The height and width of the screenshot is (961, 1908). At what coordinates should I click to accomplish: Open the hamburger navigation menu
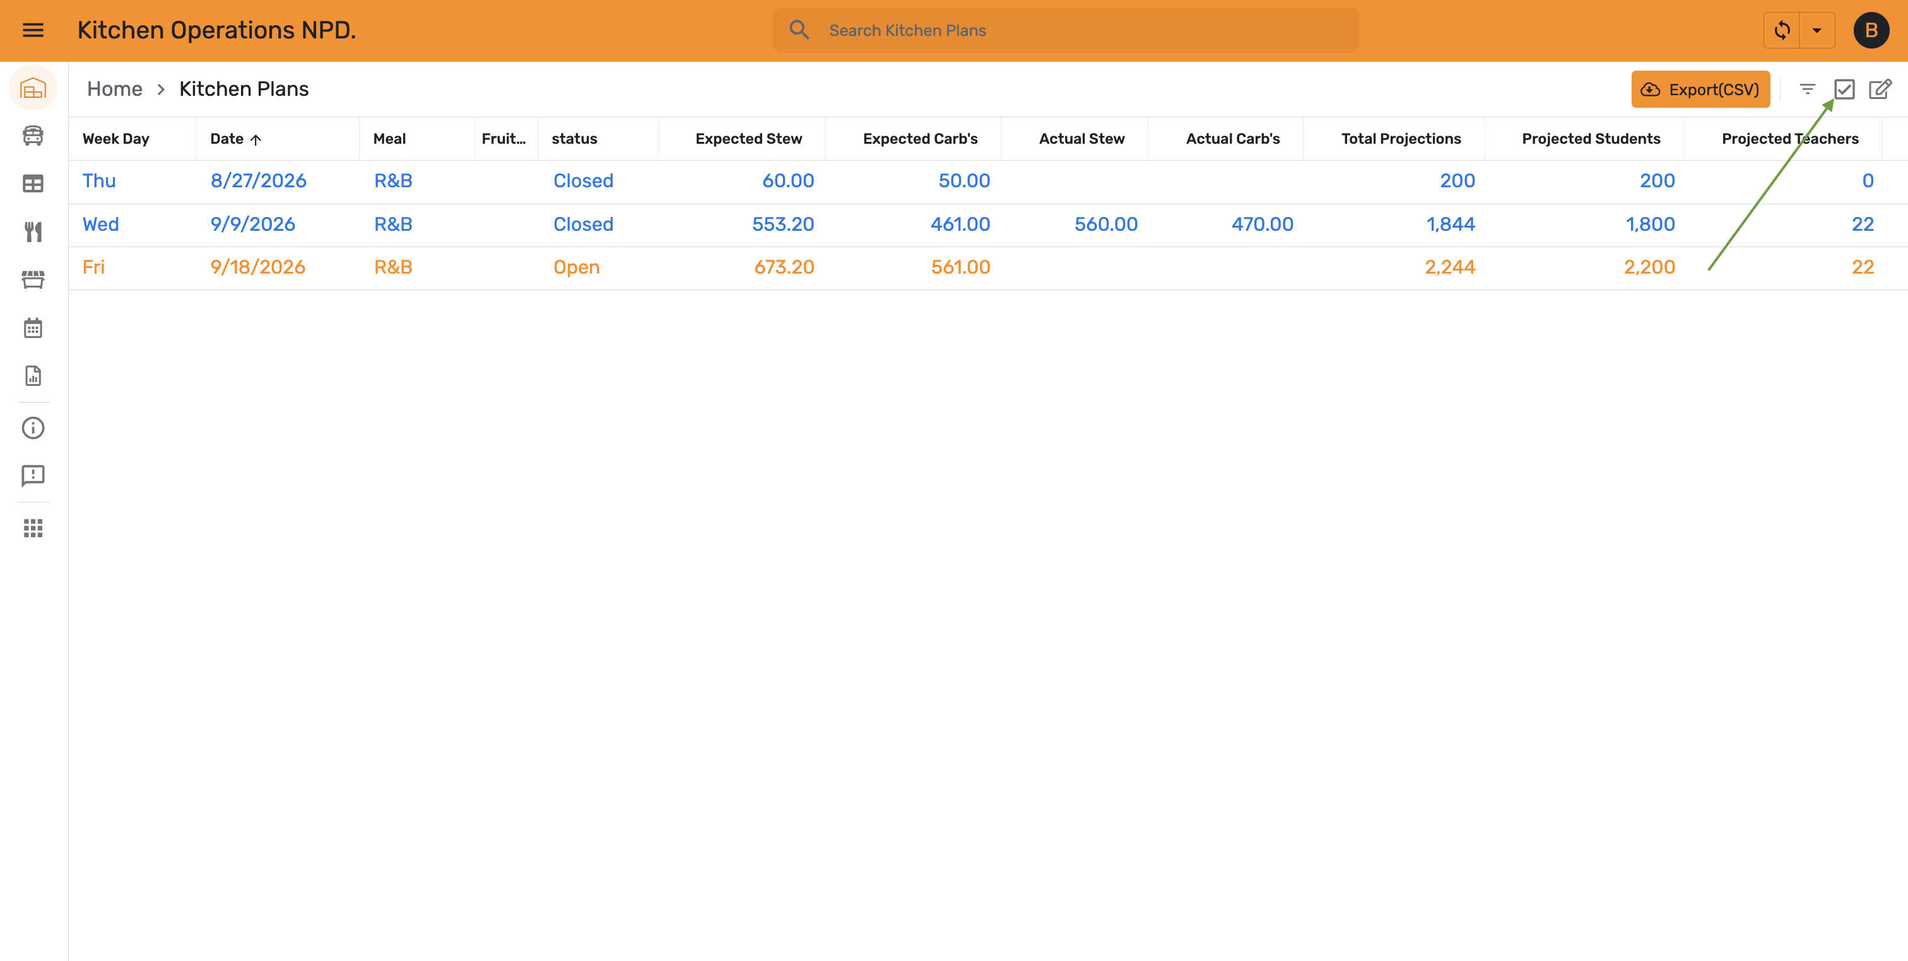pos(33,30)
